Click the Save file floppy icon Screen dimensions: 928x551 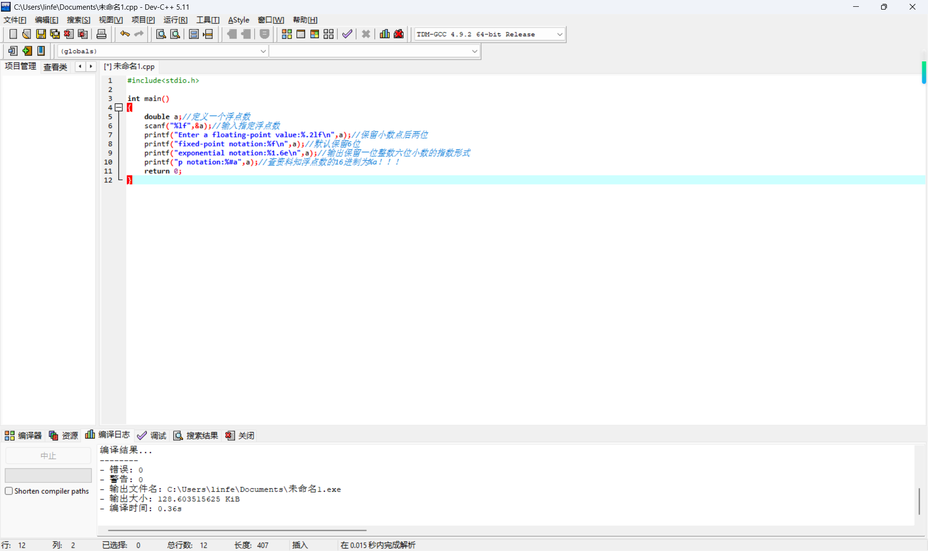coord(41,34)
